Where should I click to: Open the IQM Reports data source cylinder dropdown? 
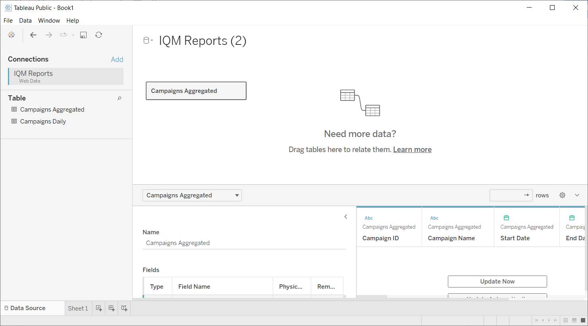pyautogui.click(x=148, y=41)
